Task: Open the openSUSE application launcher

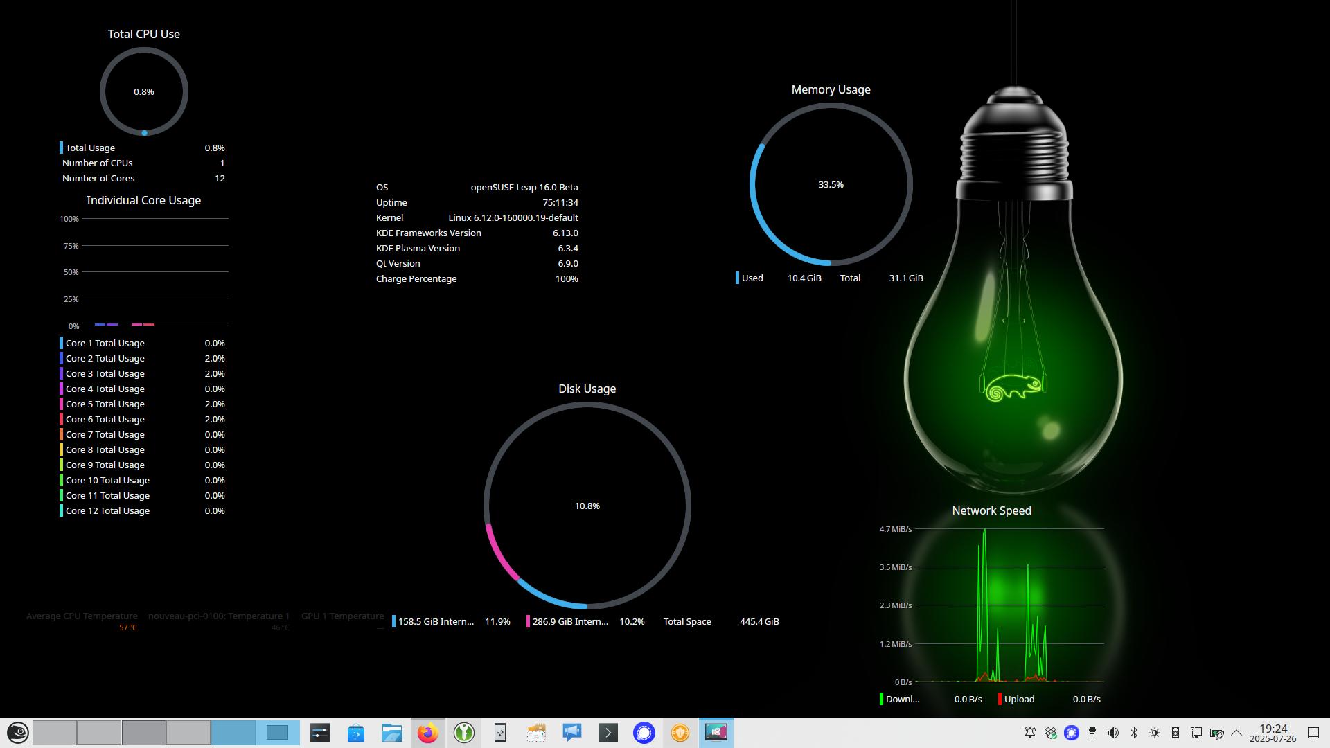Action: [17, 733]
